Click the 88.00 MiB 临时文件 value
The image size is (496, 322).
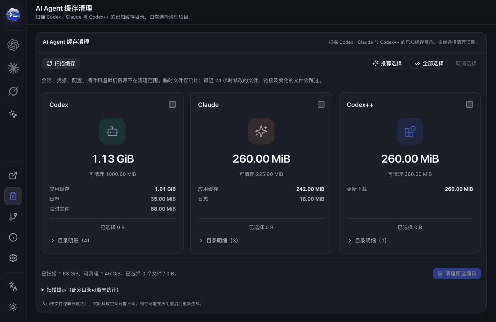[163, 209]
